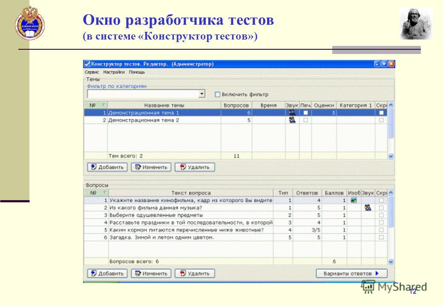The image size is (443, 306).
Task: Click themes table scroll down arrow
Action: (391, 156)
